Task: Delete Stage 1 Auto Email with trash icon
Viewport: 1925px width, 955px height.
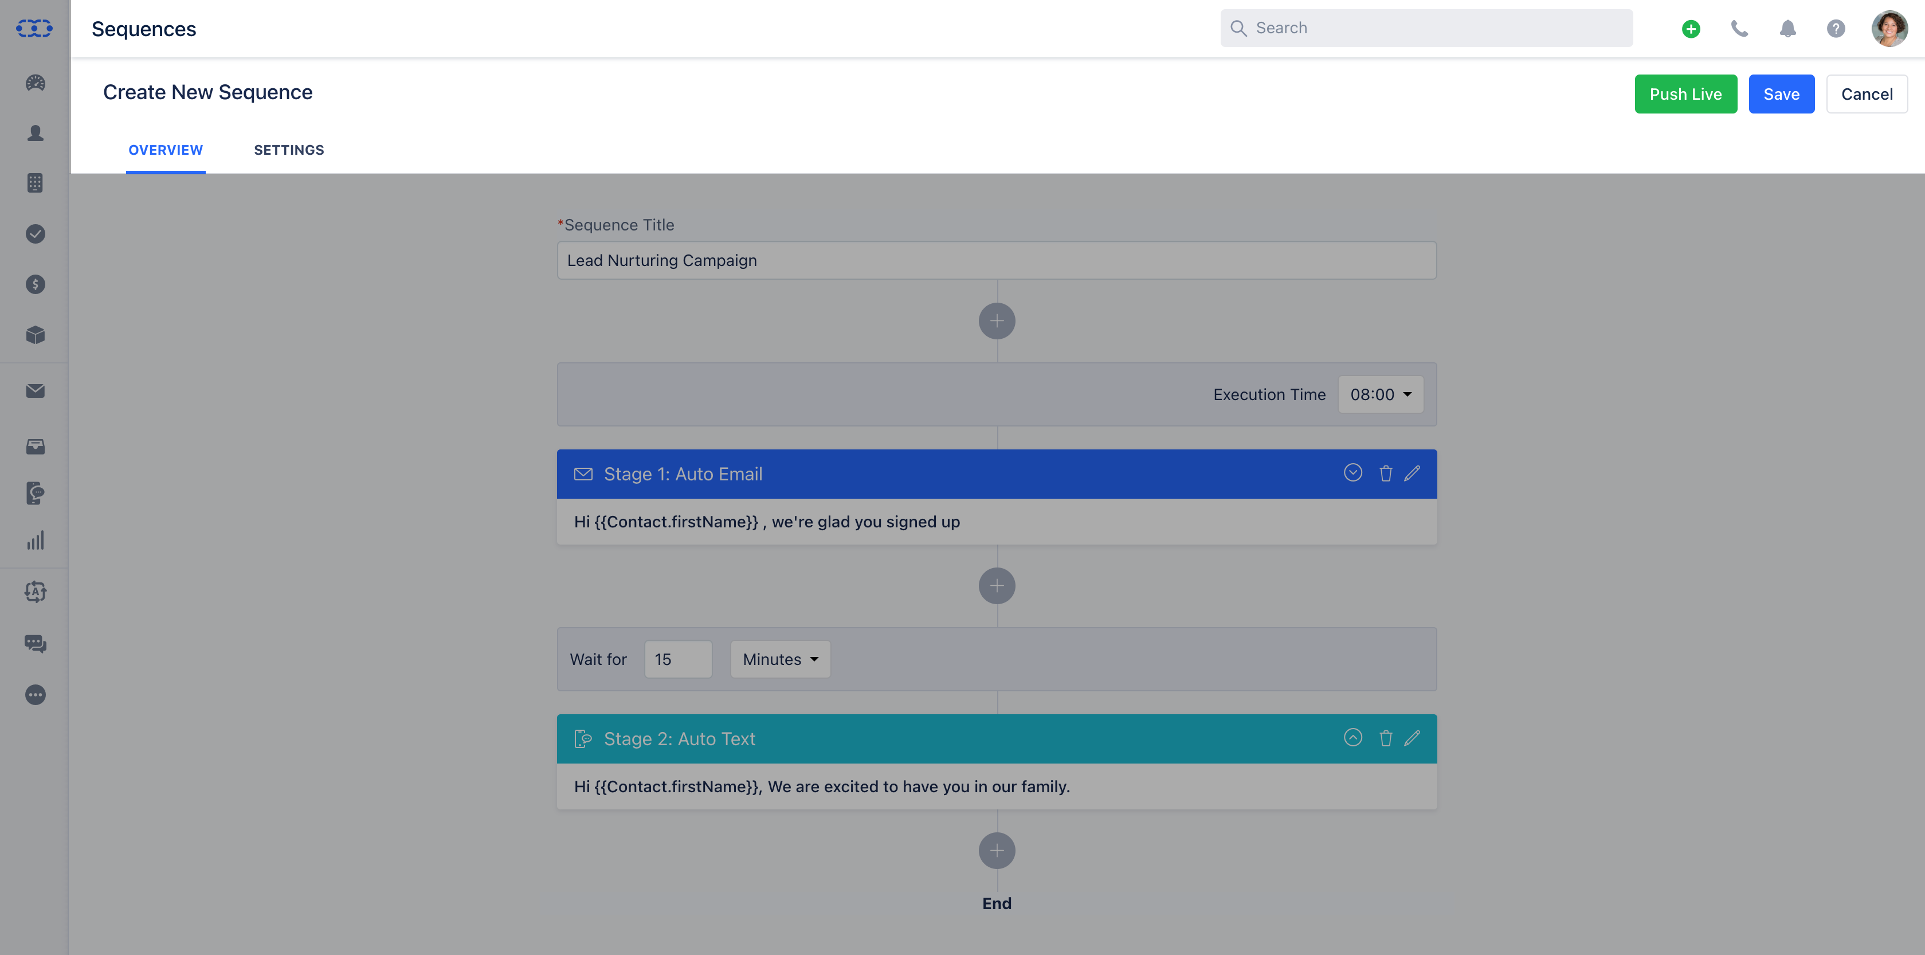Action: [x=1386, y=473]
